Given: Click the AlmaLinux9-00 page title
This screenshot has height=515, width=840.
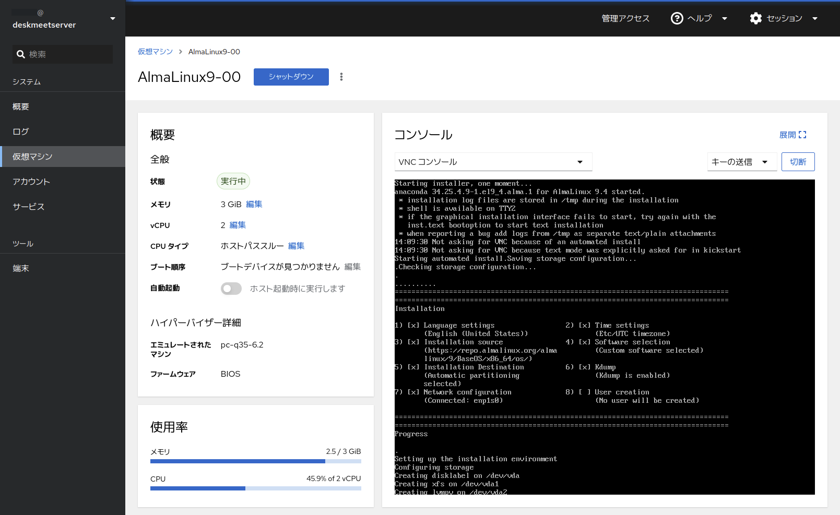Looking at the screenshot, I should click(x=189, y=77).
